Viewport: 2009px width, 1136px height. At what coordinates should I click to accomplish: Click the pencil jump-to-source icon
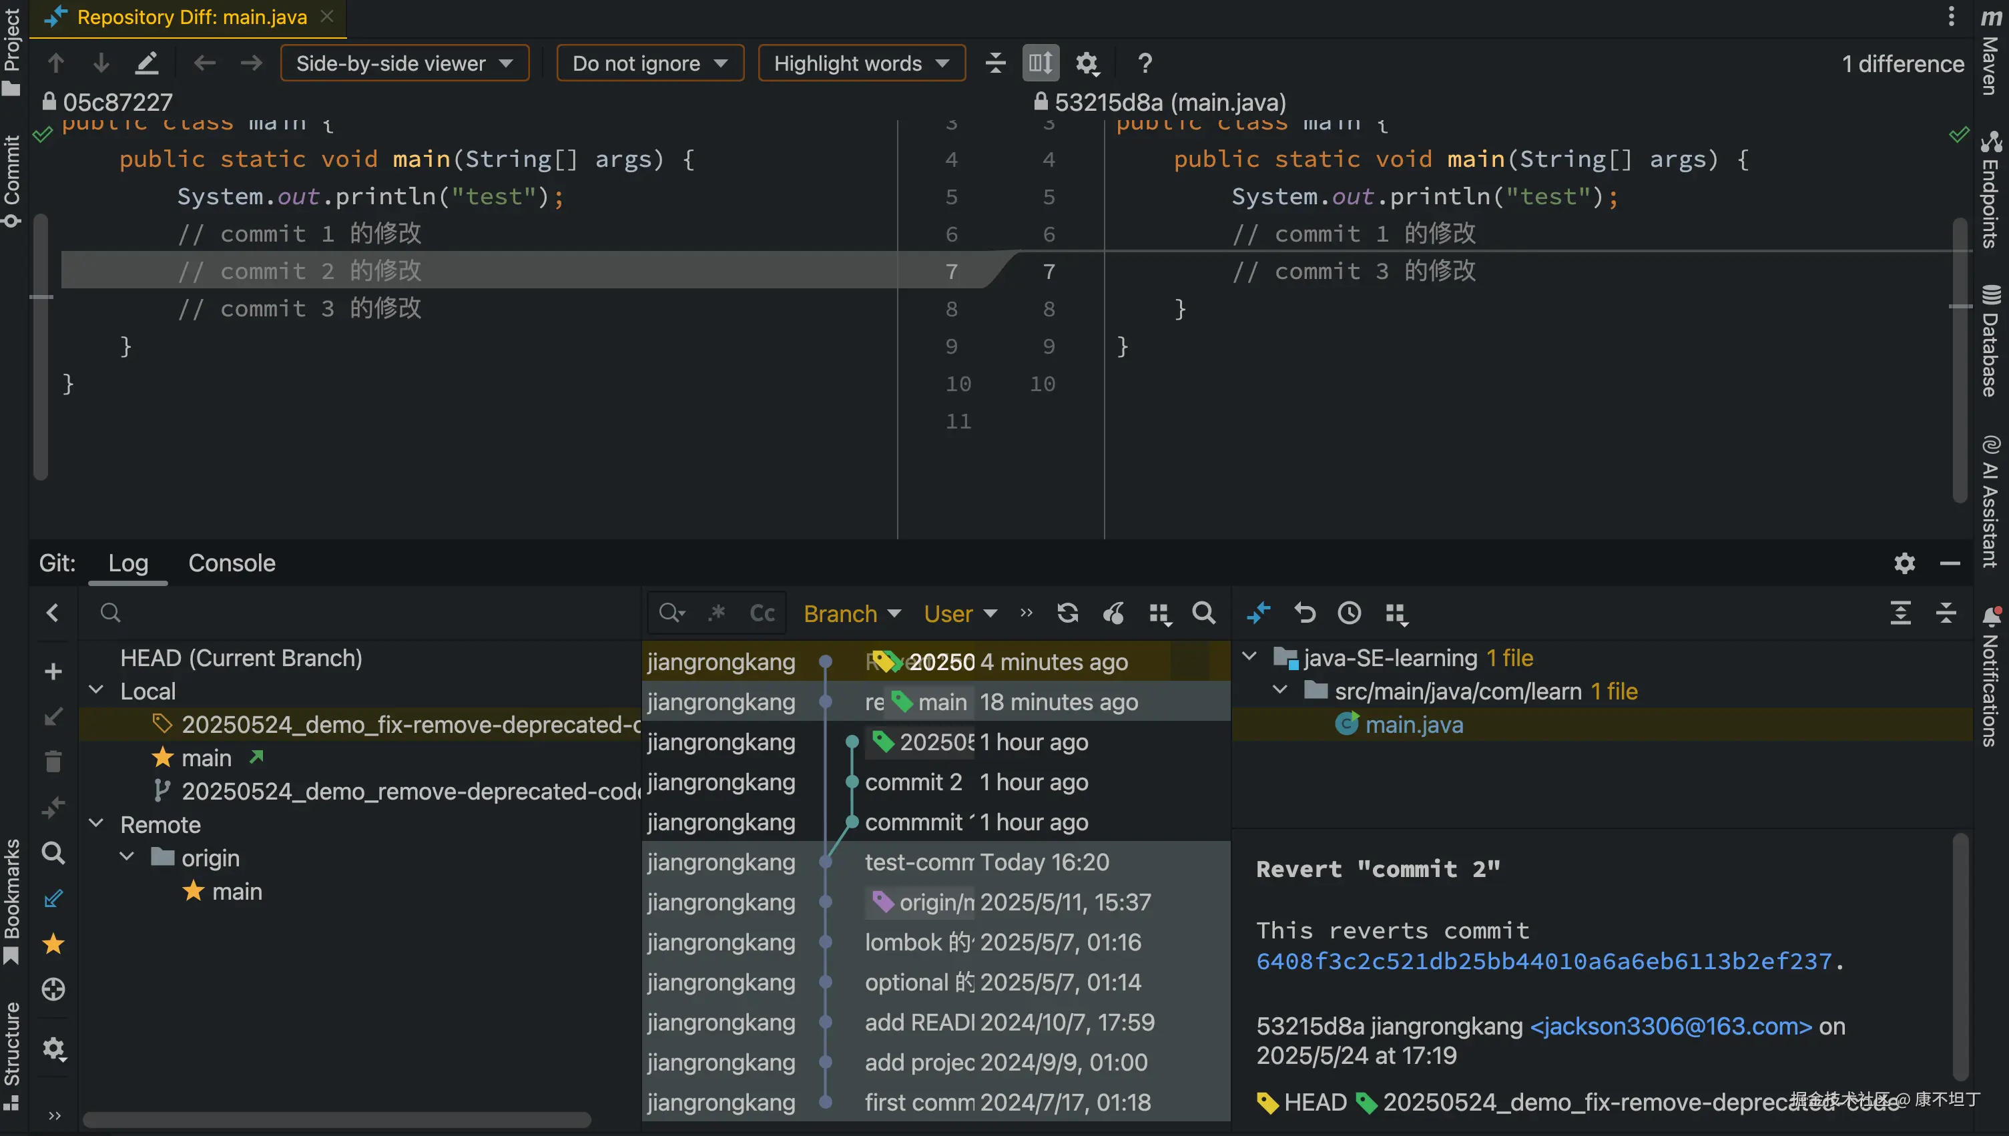147,63
